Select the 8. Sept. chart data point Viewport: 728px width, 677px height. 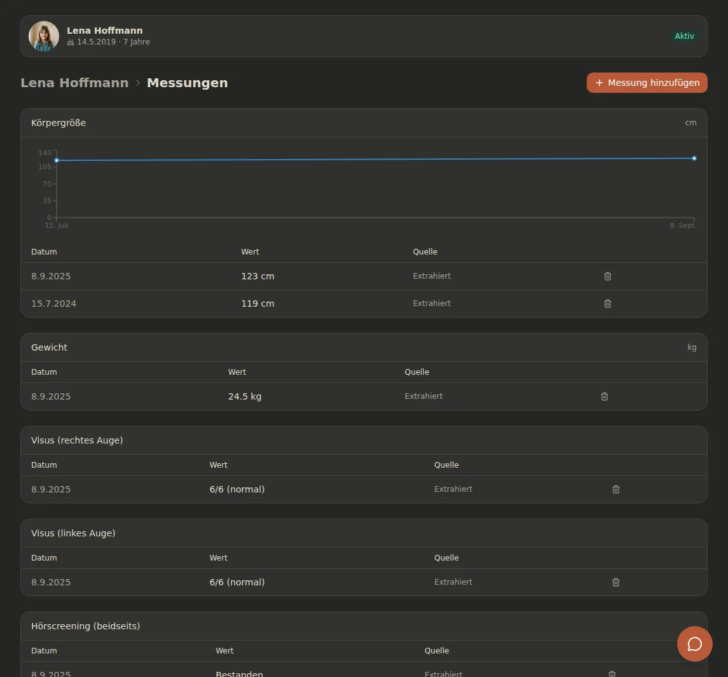[x=694, y=158]
